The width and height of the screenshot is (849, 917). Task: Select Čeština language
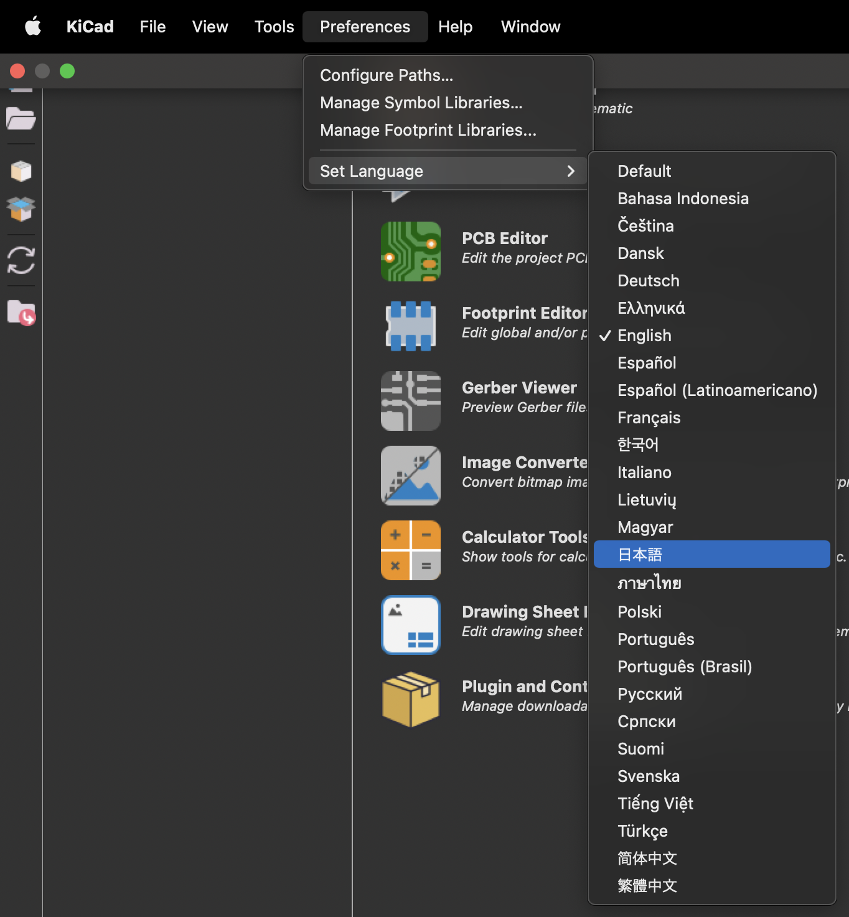712,226
